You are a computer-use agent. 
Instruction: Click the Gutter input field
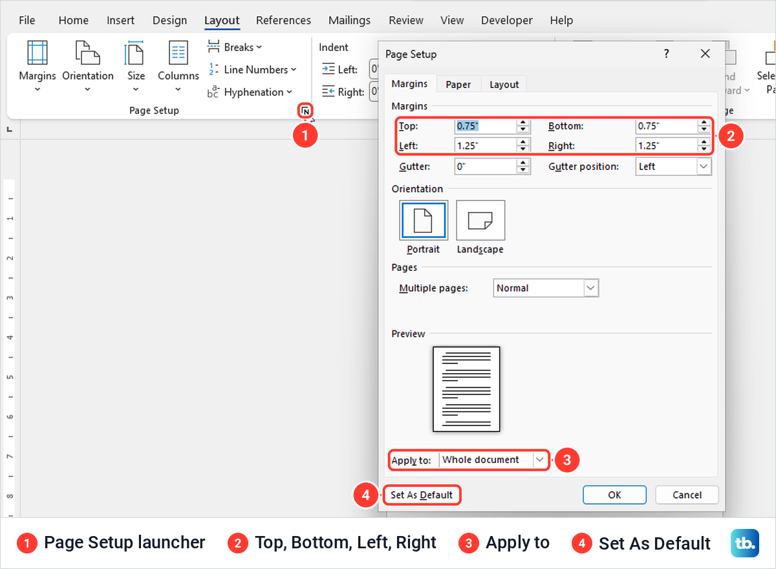click(x=485, y=166)
